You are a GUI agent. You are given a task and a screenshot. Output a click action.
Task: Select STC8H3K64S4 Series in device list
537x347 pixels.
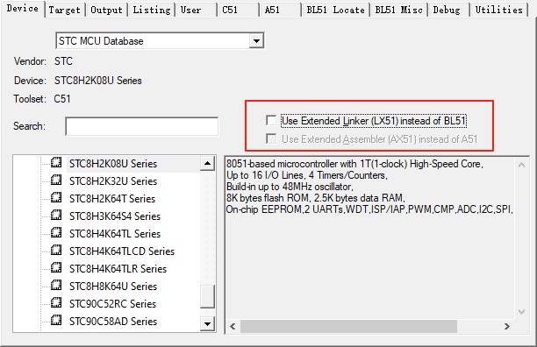tap(115, 216)
